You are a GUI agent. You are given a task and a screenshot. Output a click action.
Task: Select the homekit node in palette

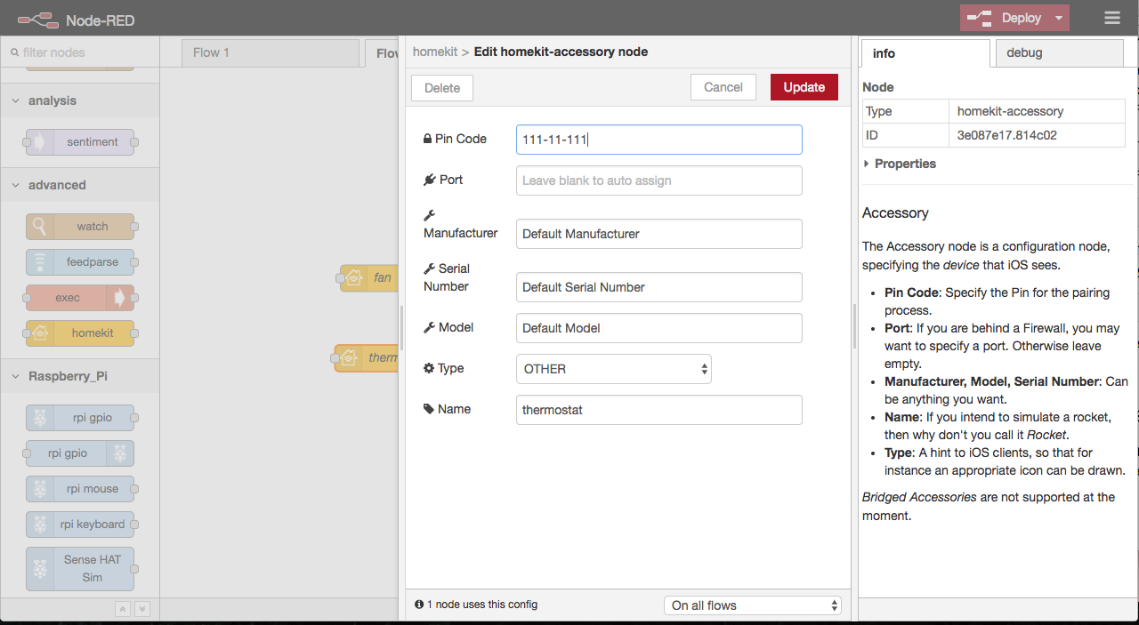[80, 333]
